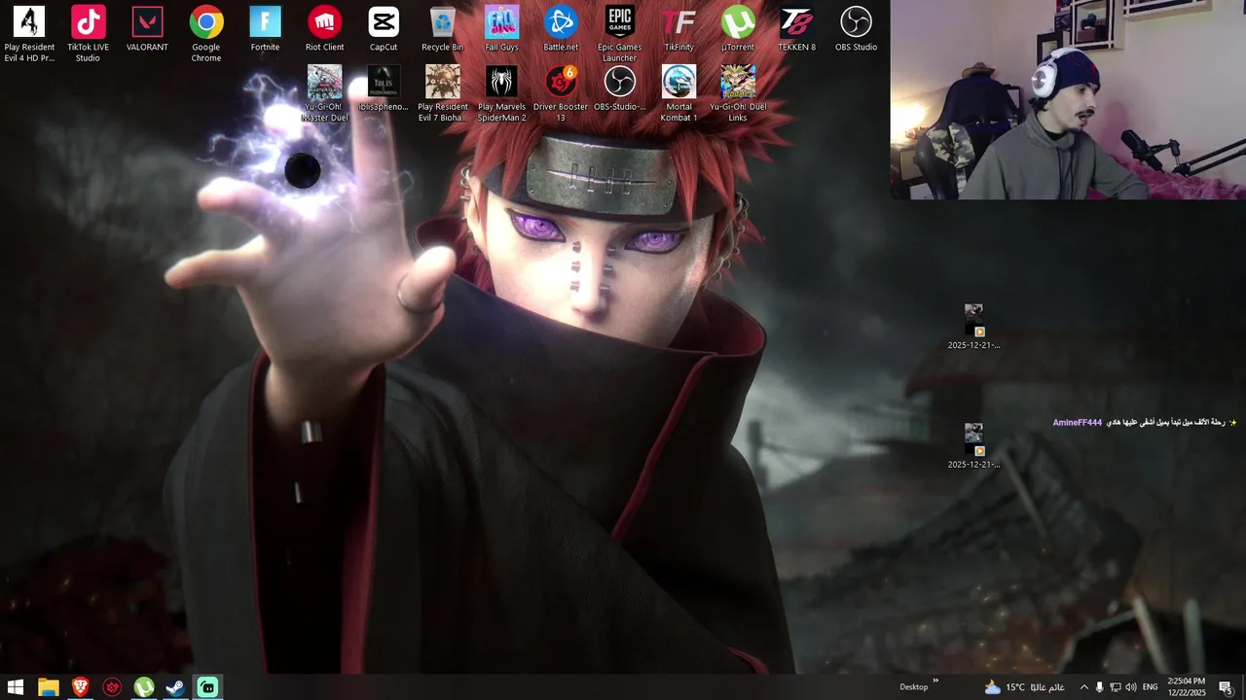1246x700 pixels.
Task: Switch to Streamlabs in the taskbar
Action: 207,687
